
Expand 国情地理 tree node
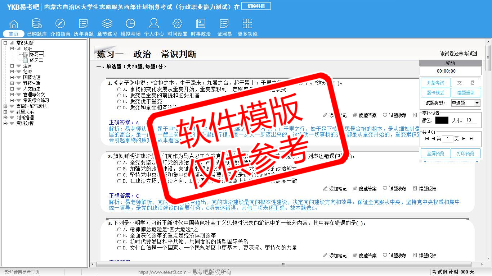point(12,78)
